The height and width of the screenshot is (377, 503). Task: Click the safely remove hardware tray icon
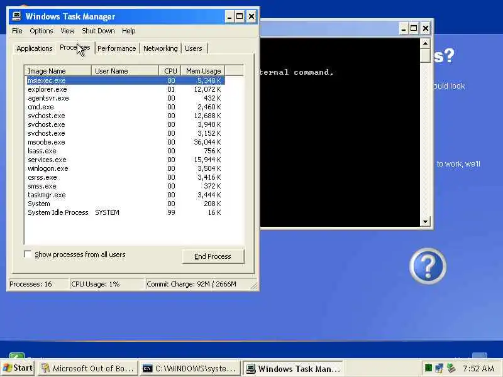point(451,368)
